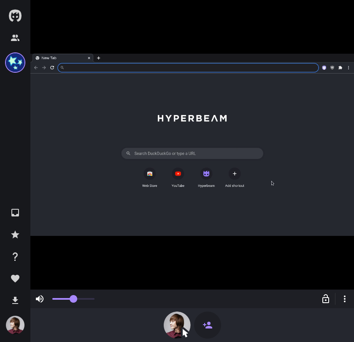Screen dimensions: 354x342
Task: Go back in the browser
Action: tap(36, 68)
